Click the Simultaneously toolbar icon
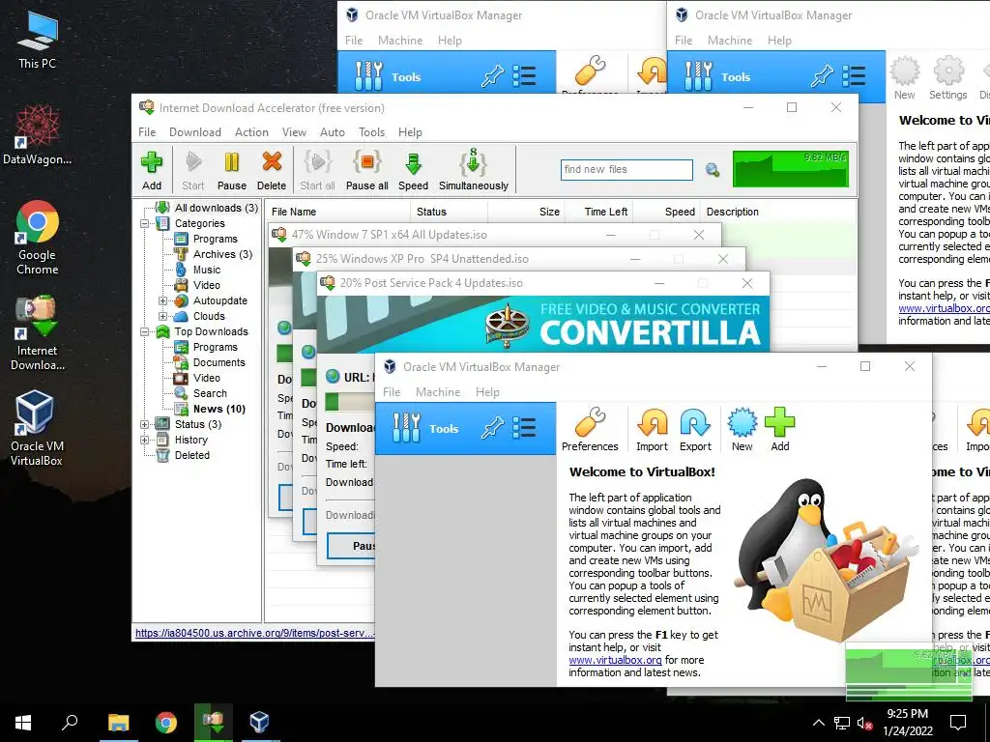990x742 pixels. tap(474, 170)
